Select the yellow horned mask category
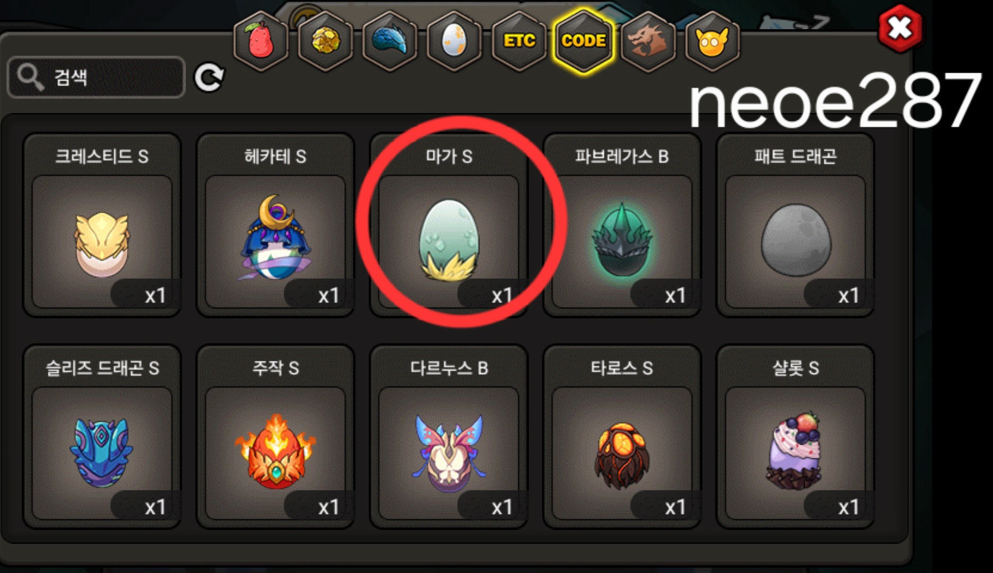This screenshot has width=993, height=573. 712,41
